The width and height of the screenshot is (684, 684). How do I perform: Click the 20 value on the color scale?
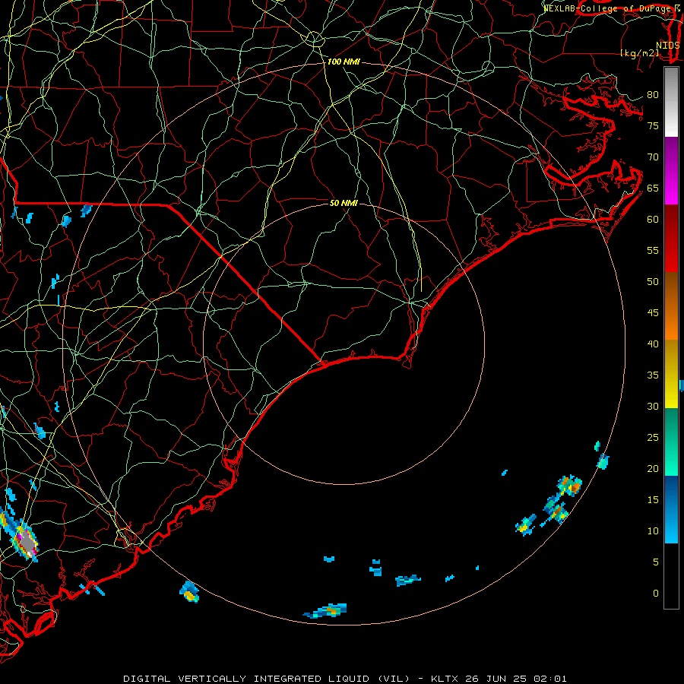click(653, 469)
